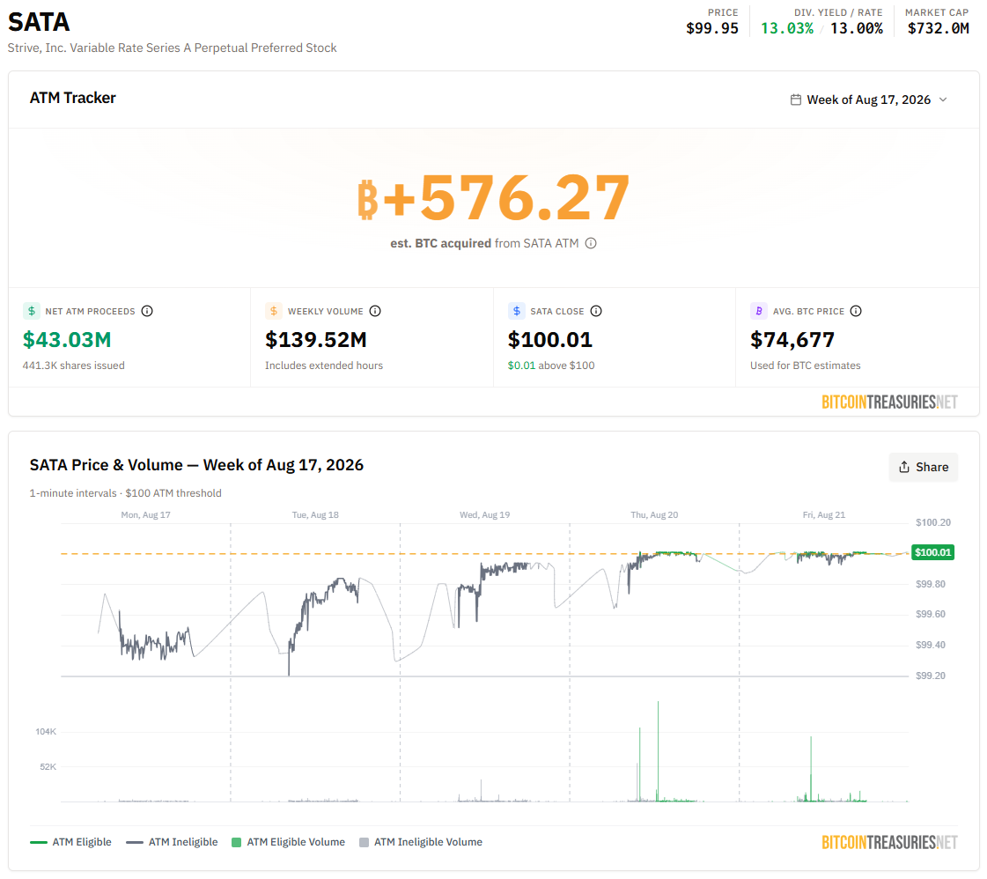
Task: Click info icon beside SATA Close
Action: [x=596, y=311]
